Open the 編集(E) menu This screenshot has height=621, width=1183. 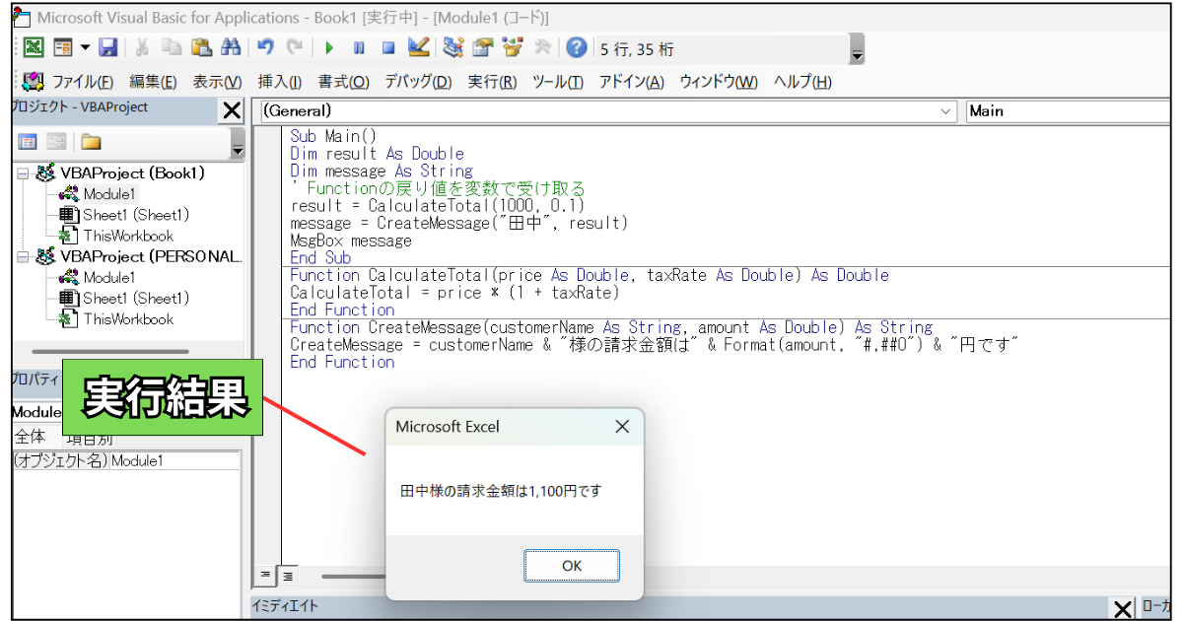(x=153, y=82)
